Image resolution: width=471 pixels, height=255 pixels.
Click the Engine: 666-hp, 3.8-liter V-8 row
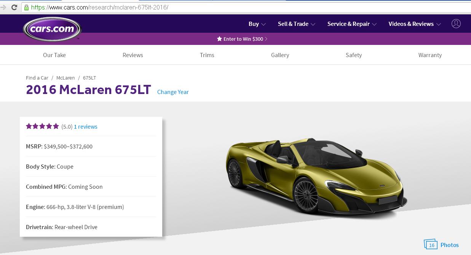(x=91, y=207)
